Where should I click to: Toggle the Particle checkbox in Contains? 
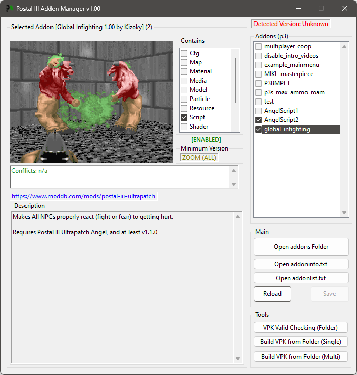(x=184, y=99)
